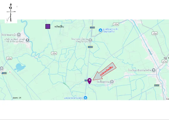Image resolution: width=169 pixels, height=120 pixels.
Task: Click the blue pond area on the map
Action: [x=20, y=67]
